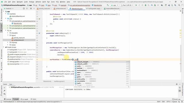Toggle Layout Captures side tab
Image resolution: width=184 pixels, height=103 pixels.
1,91
